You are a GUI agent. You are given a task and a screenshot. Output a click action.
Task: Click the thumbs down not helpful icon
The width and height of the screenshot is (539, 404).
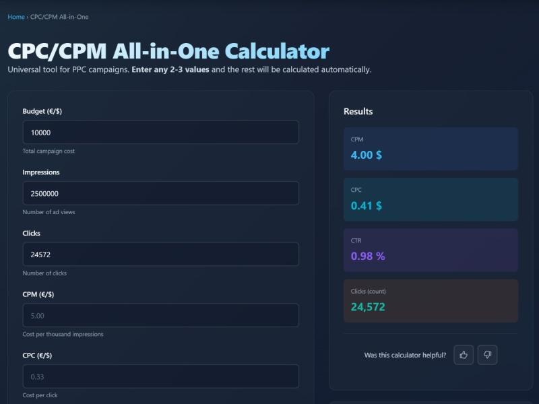[487, 355]
